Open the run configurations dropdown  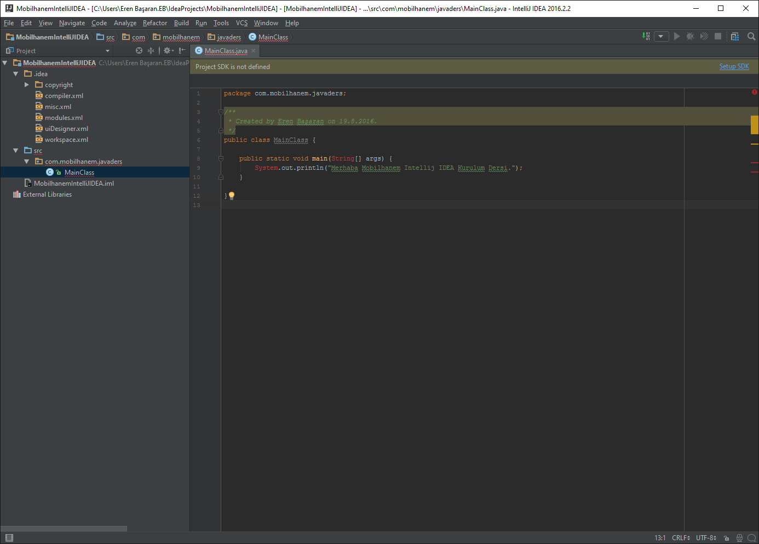[x=661, y=36]
